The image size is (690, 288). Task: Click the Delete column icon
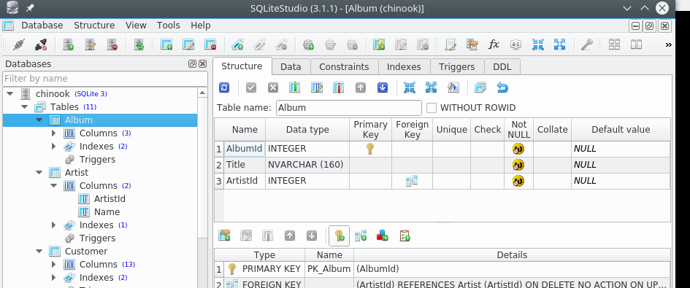(338, 88)
